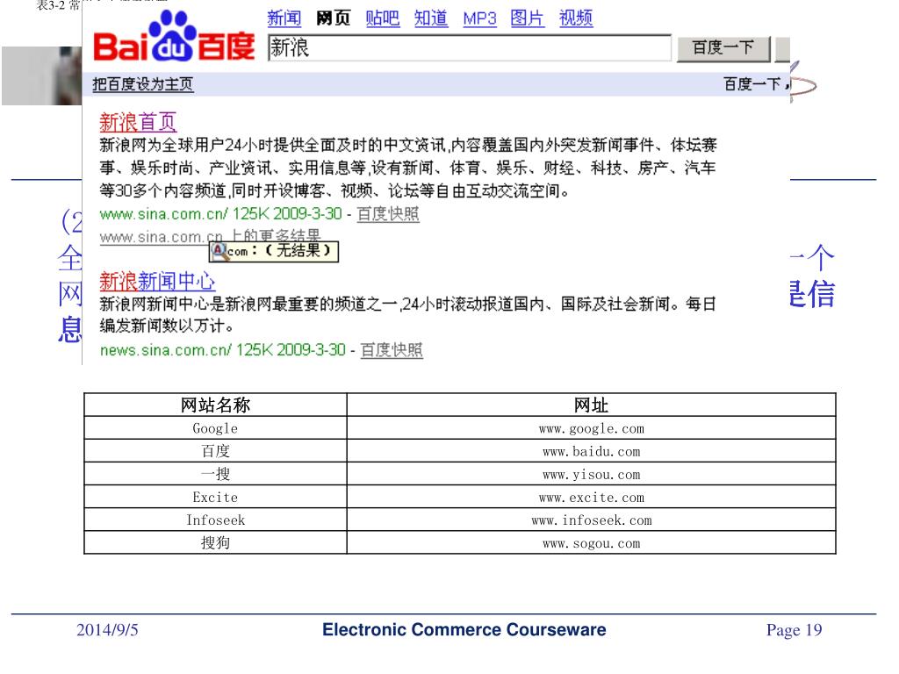The image size is (899, 674).
Task: Select the 一搜 table cell
Action: [216, 474]
